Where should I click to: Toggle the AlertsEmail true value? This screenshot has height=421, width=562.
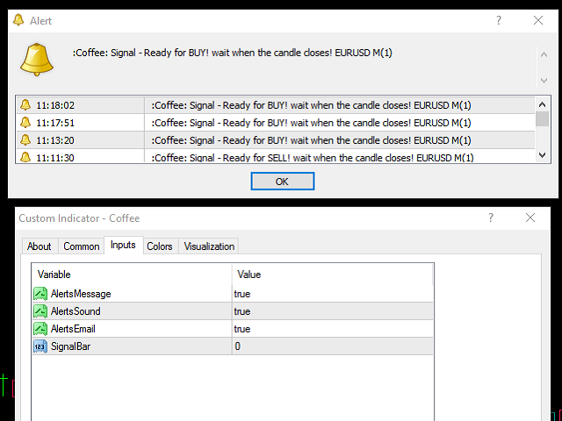click(242, 329)
